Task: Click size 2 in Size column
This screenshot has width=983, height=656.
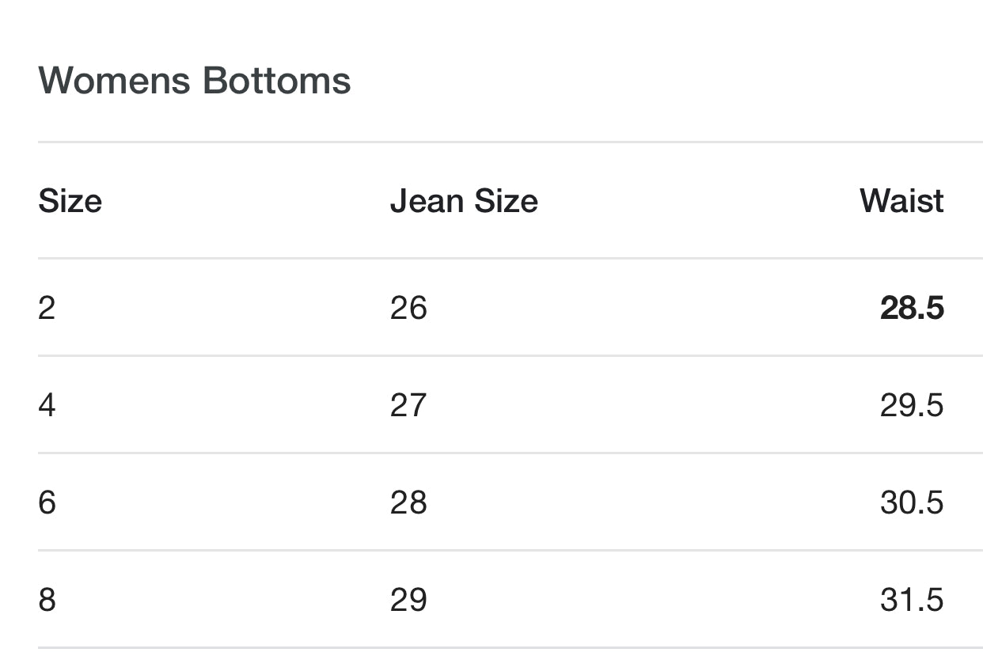Action: [47, 307]
